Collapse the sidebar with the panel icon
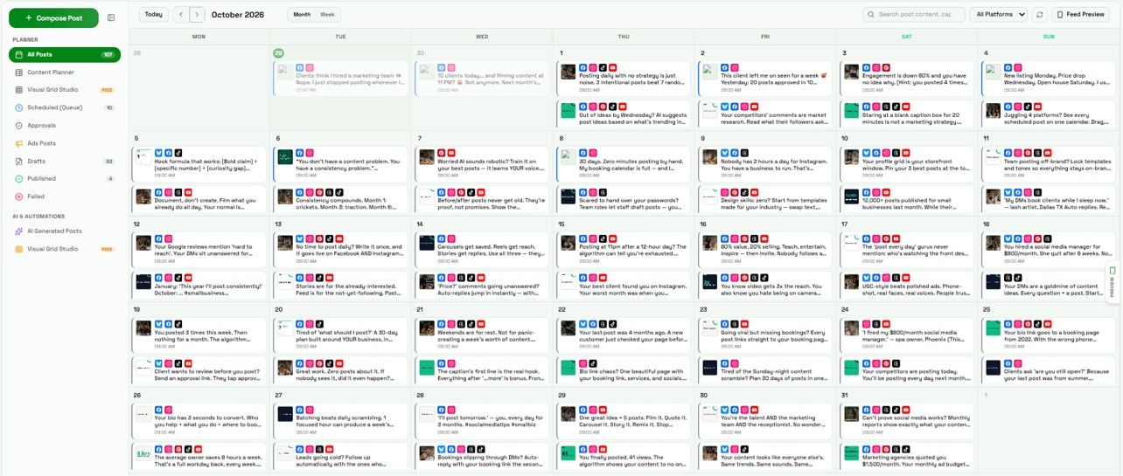1123x476 pixels. click(111, 17)
